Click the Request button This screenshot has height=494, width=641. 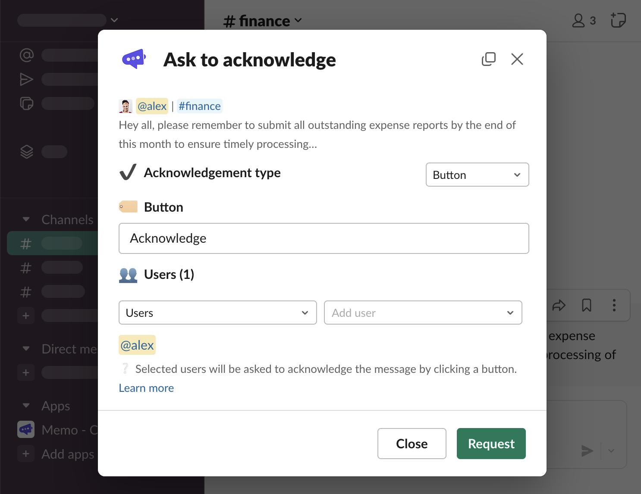click(491, 444)
